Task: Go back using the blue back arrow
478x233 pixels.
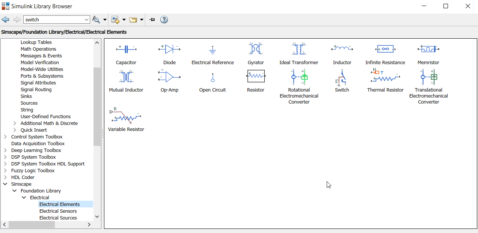Action: [5, 20]
